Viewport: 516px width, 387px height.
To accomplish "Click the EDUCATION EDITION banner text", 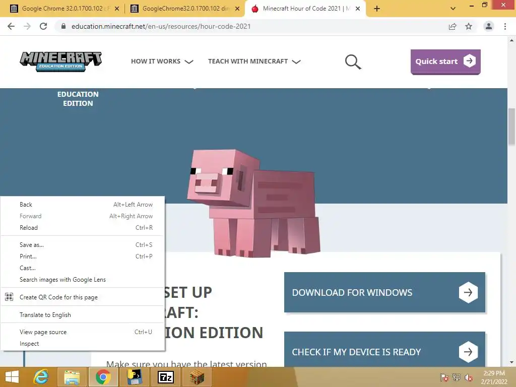I will click(78, 99).
